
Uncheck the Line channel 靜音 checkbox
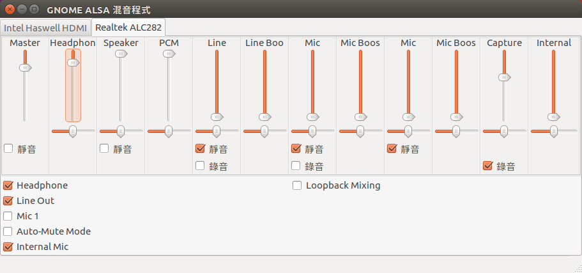(x=200, y=148)
